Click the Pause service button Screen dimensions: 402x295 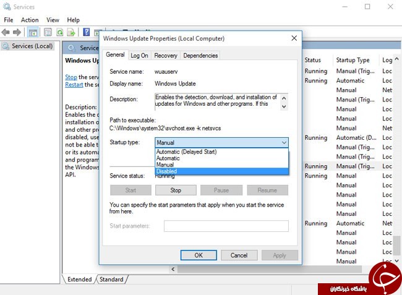coord(221,190)
